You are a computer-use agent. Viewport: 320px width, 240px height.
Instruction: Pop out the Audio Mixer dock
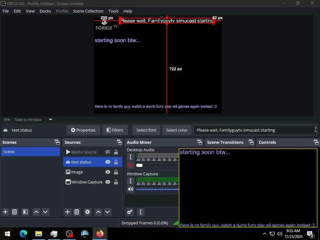[x=200, y=142]
